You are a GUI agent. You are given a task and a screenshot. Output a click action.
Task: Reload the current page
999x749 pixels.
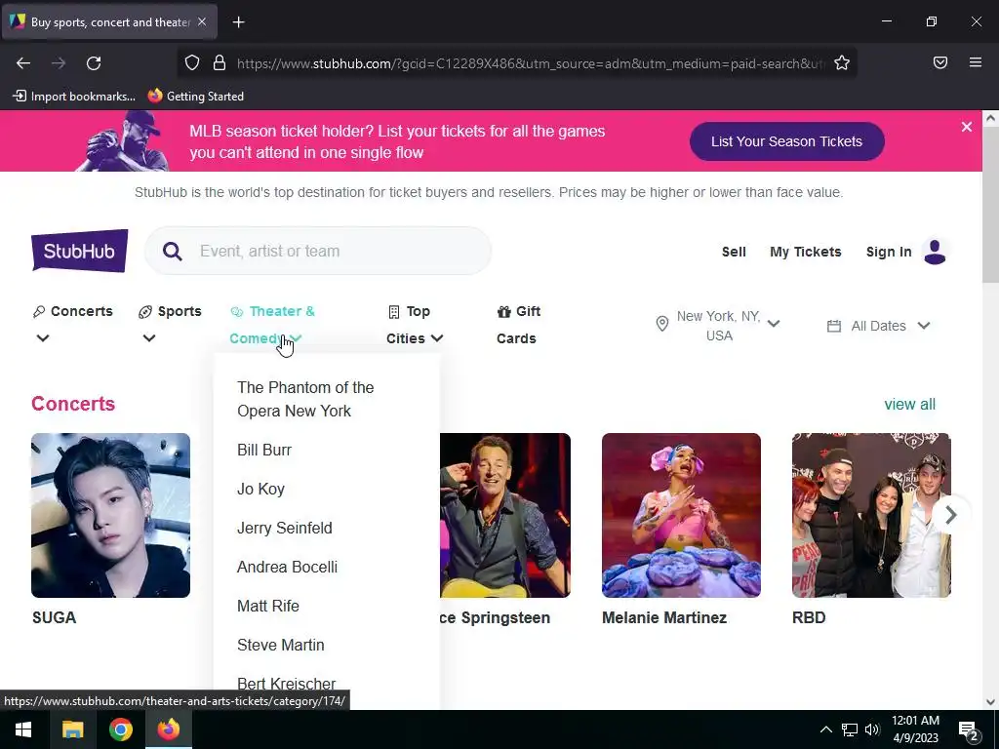94,63
